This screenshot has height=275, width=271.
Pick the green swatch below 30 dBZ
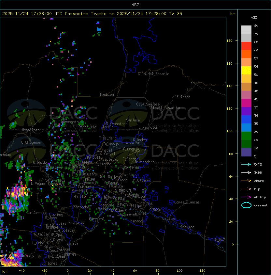coord(246,136)
